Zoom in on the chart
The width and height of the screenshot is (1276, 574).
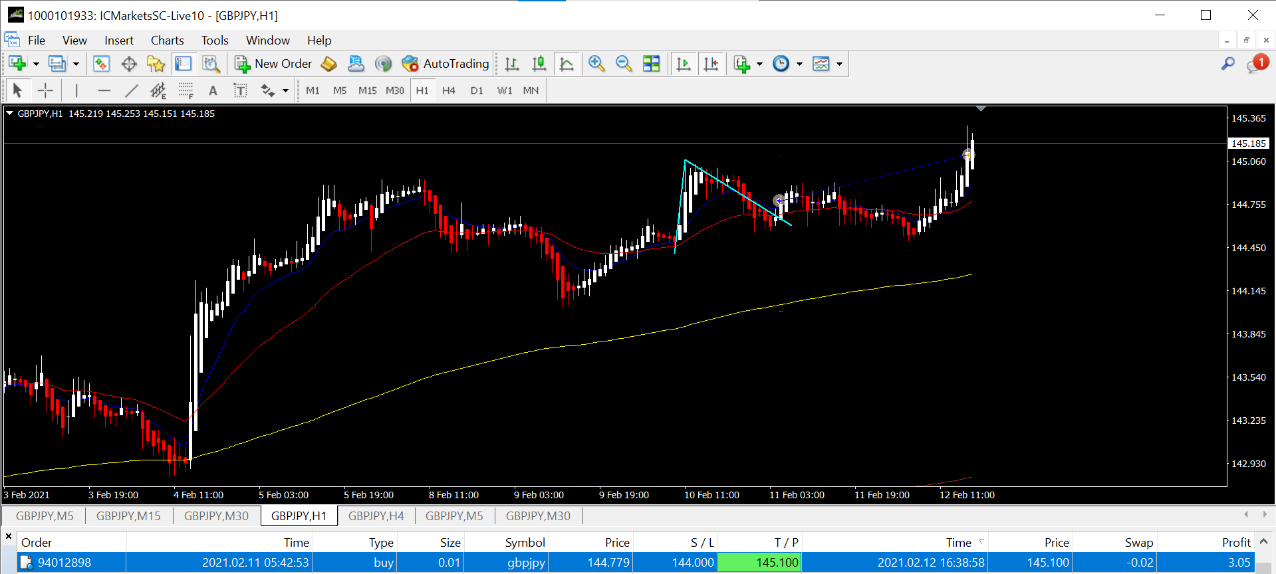pos(596,64)
